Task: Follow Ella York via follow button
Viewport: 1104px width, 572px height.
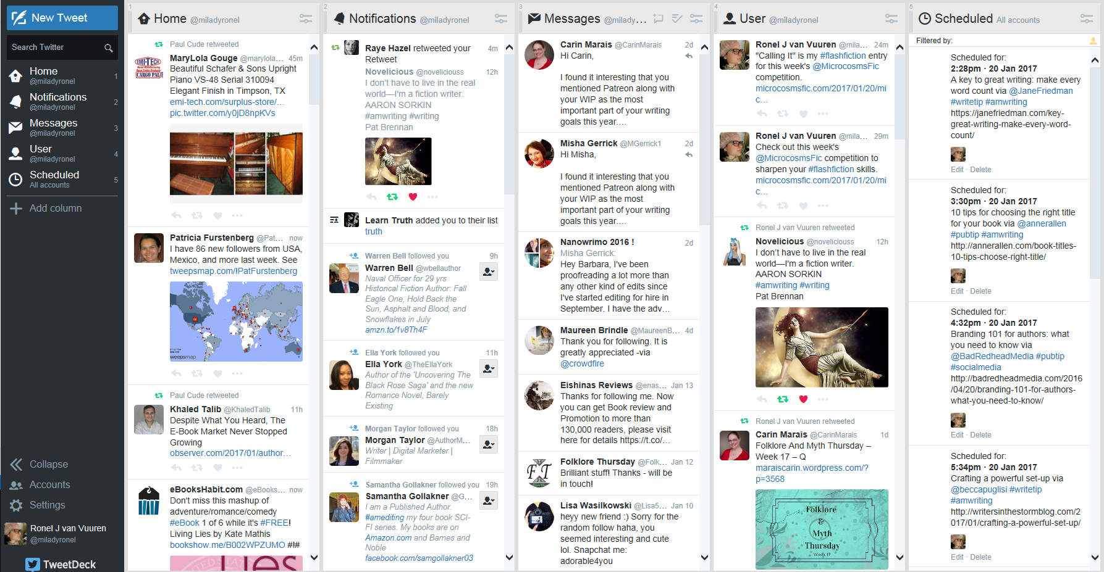Action: pyautogui.click(x=488, y=368)
